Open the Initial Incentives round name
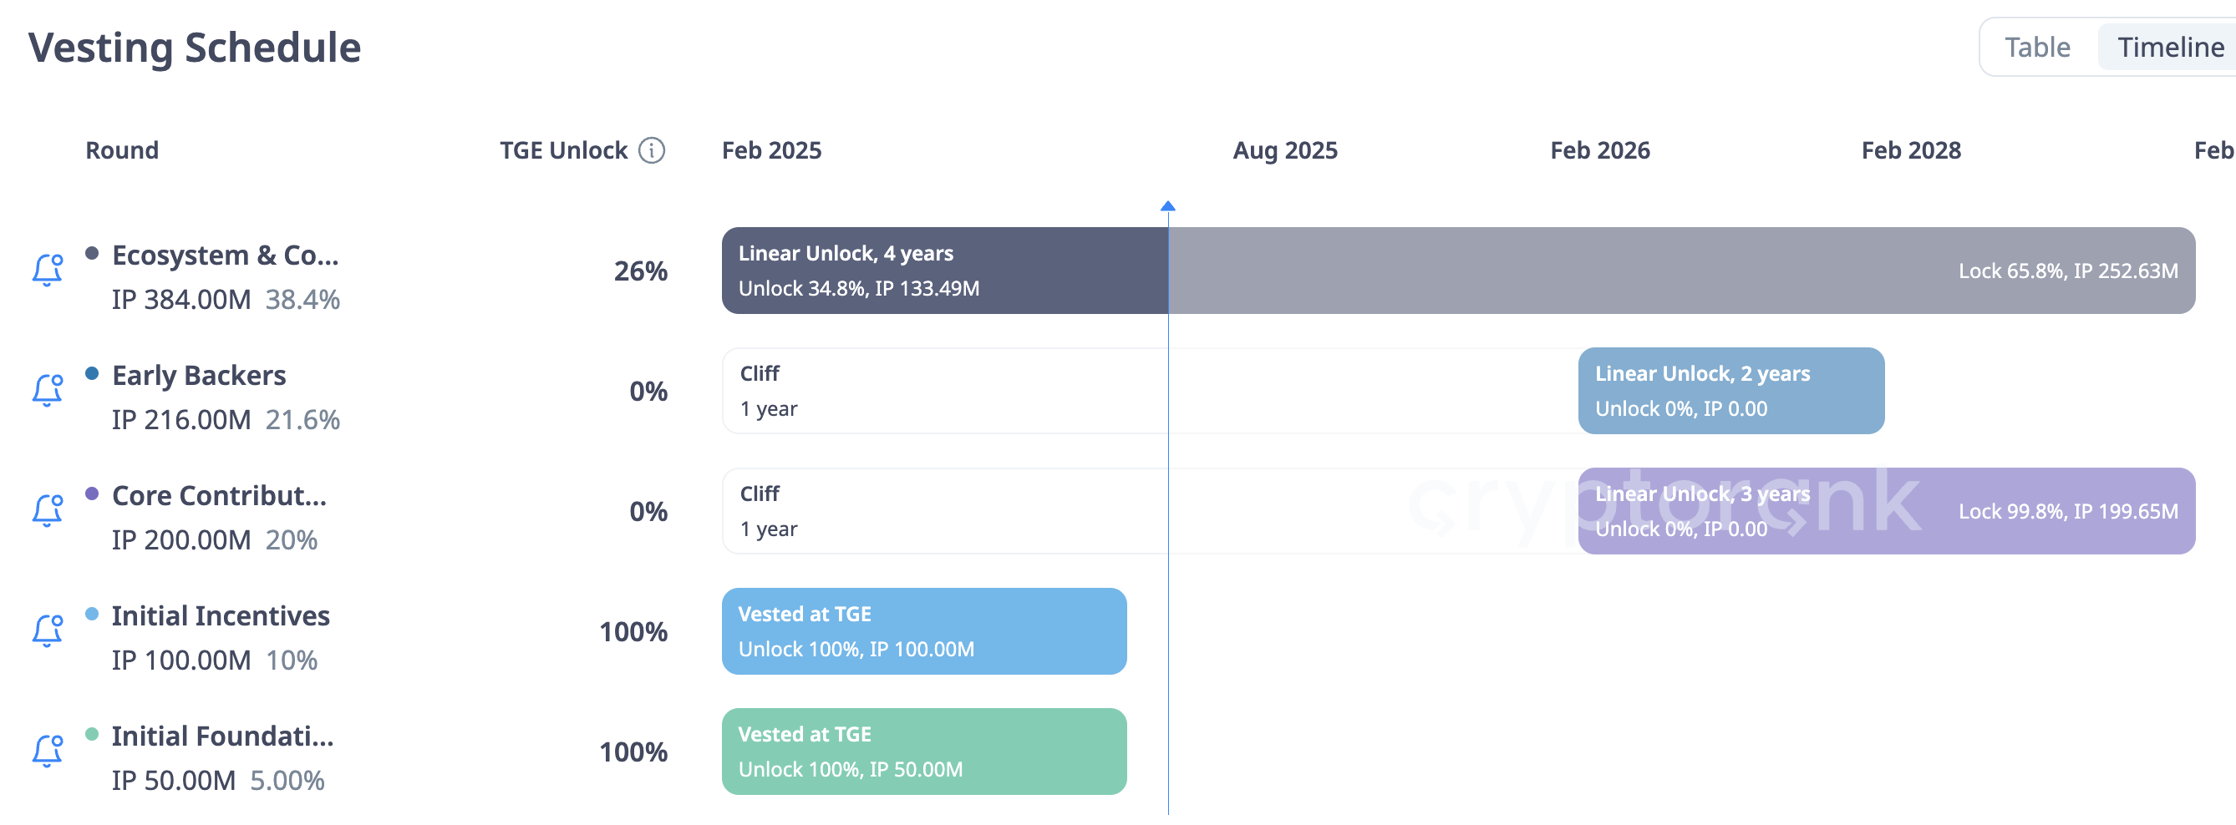The width and height of the screenshot is (2236, 825). pyautogui.click(x=221, y=615)
